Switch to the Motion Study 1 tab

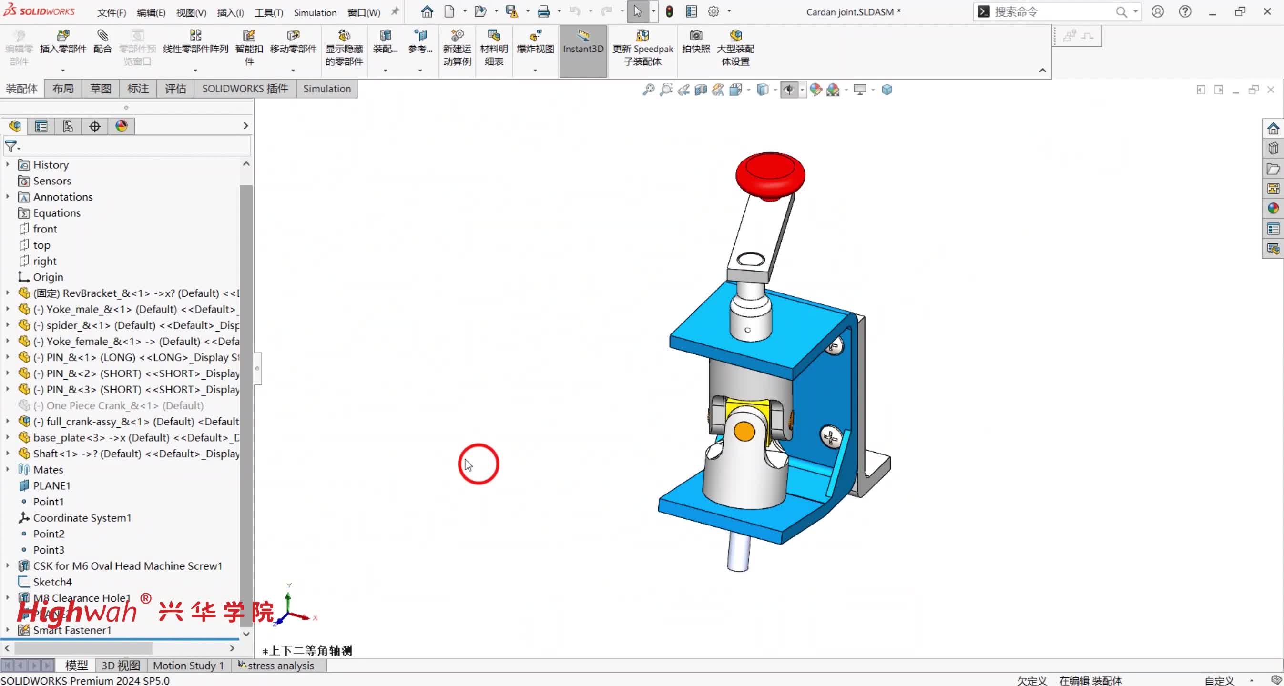pos(188,665)
